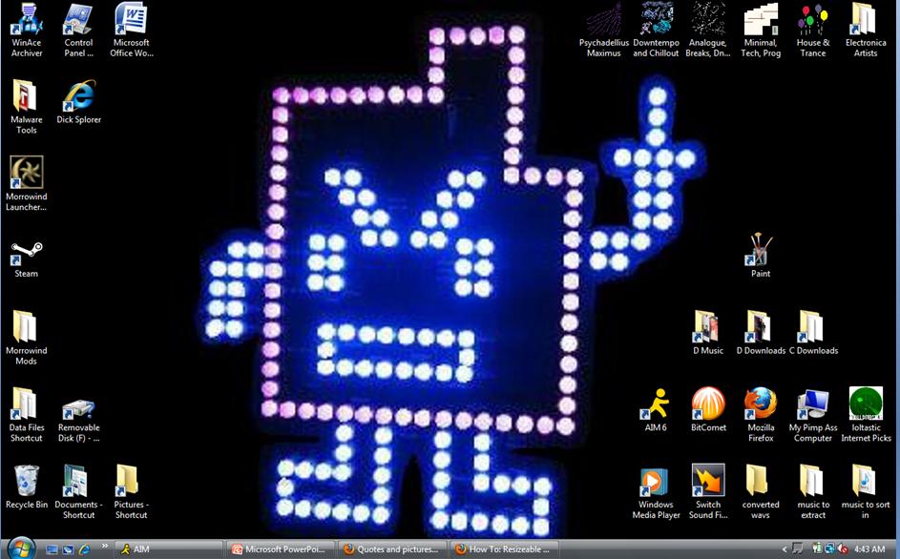Screen dimensions: 900x559
Task: Open the Paint desktop shortcut
Action: (x=761, y=251)
